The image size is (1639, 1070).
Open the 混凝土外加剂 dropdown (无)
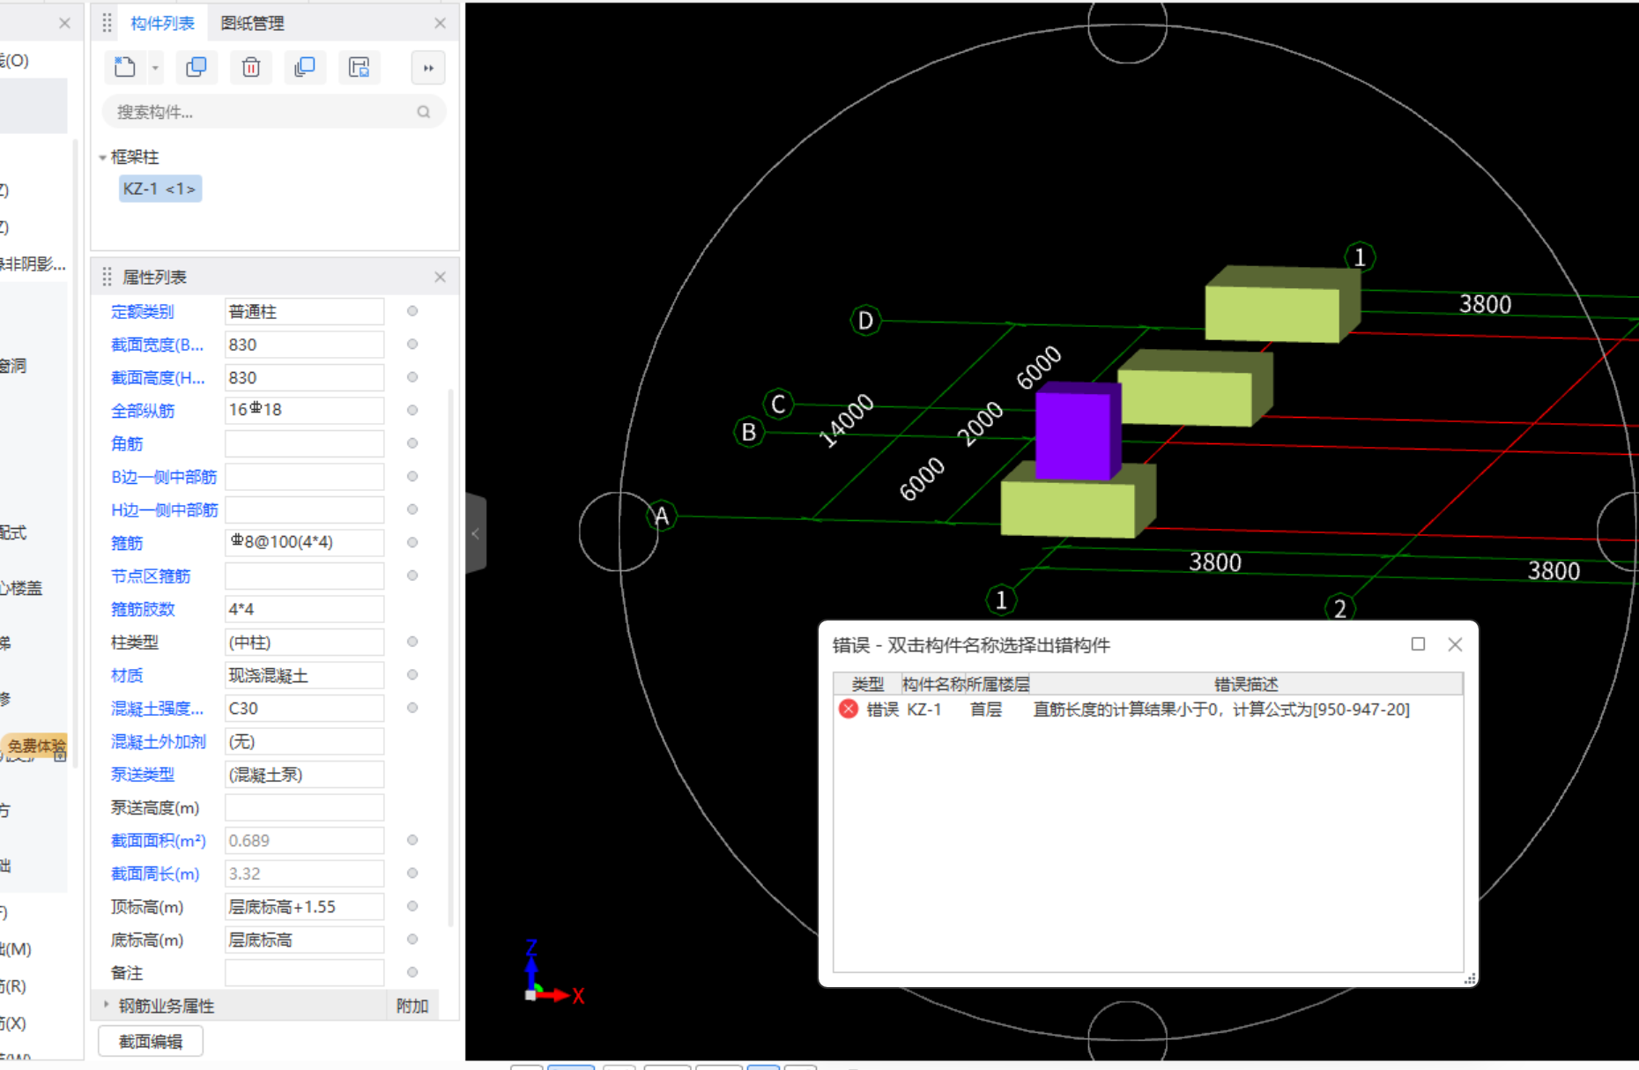click(x=304, y=741)
